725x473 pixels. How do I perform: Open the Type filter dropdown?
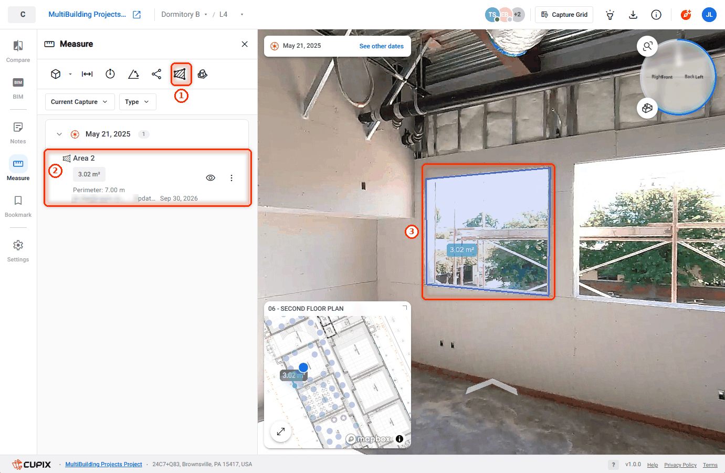(138, 102)
